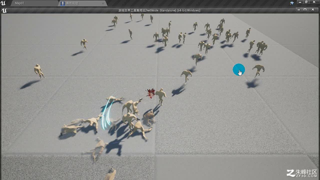Maximize the game preview window

(305, 9)
